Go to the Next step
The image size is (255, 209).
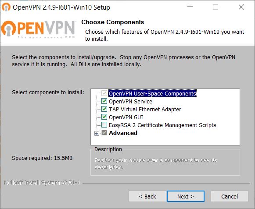click(x=186, y=196)
